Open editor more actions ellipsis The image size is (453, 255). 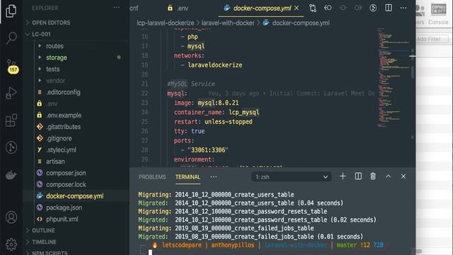pyautogui.click(x=403, y=8)
